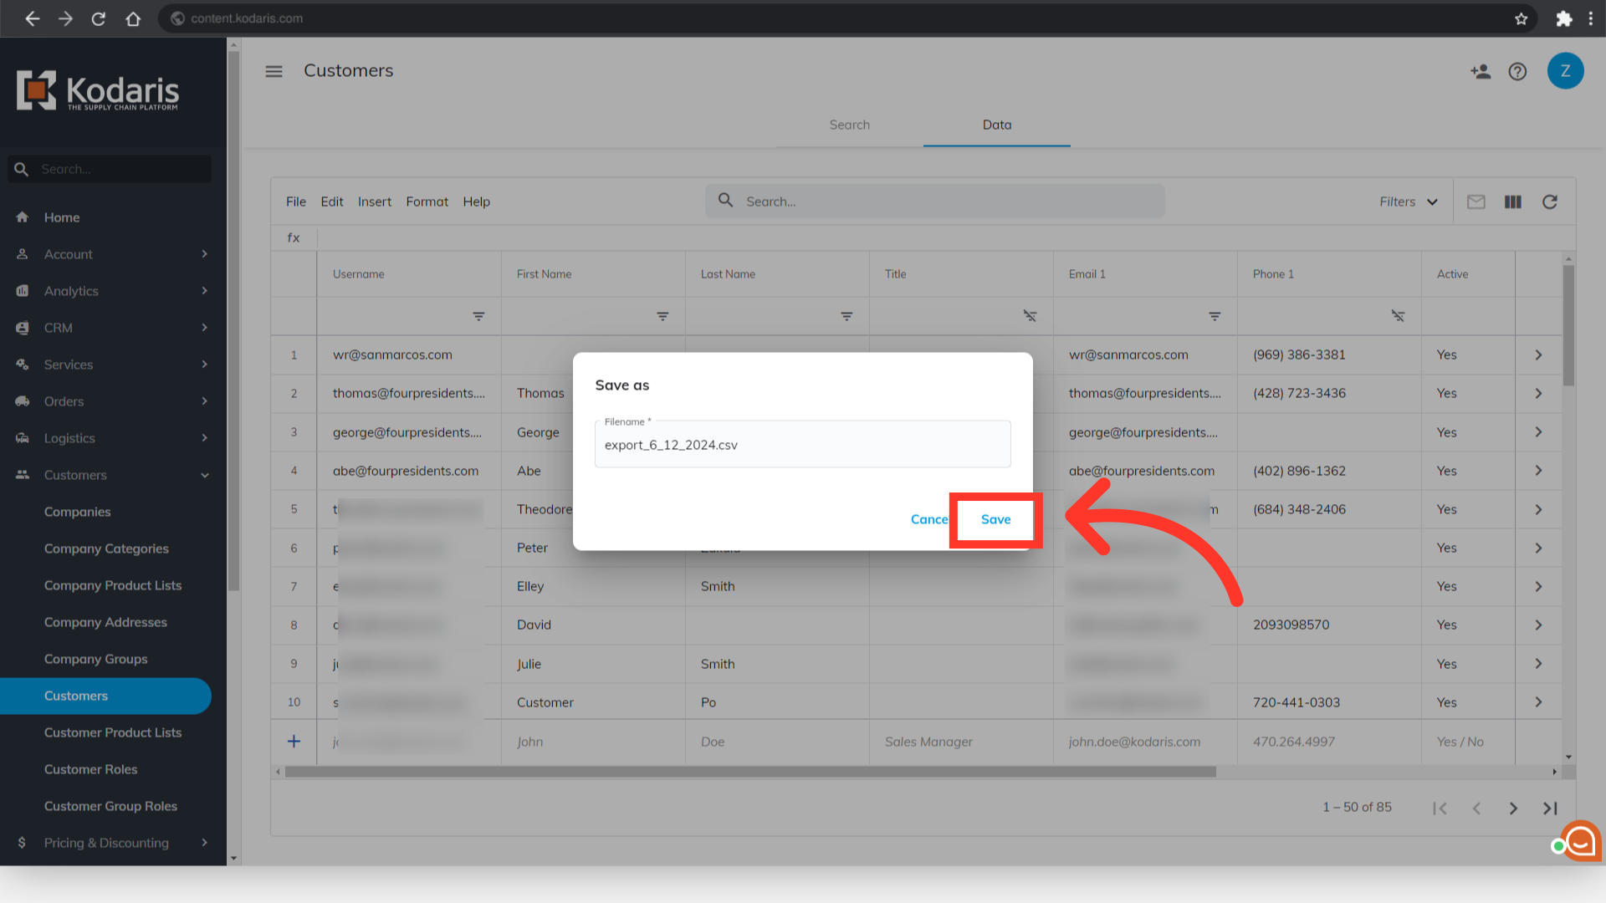This screenshot has width=1606, height=903.
Task: Toggle the hamburger sidebar menu
Action: coord(274,71)
